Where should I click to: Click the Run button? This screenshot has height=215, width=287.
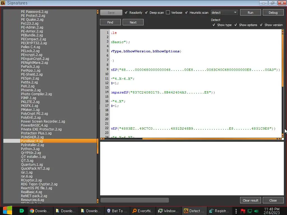coord(250,12)
